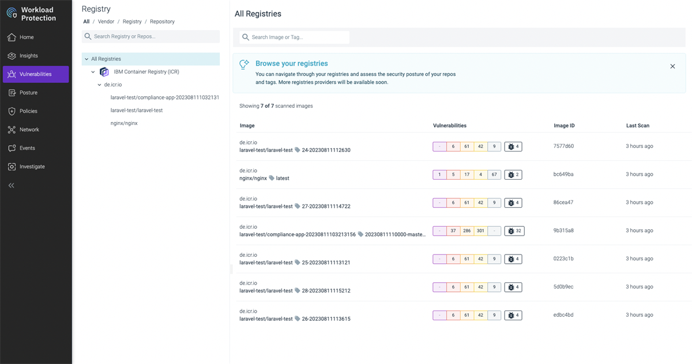Viewport: 692px width, 364px height.
Task: Collapse the de.icr.io registry node
Action: tap(99, 84)
